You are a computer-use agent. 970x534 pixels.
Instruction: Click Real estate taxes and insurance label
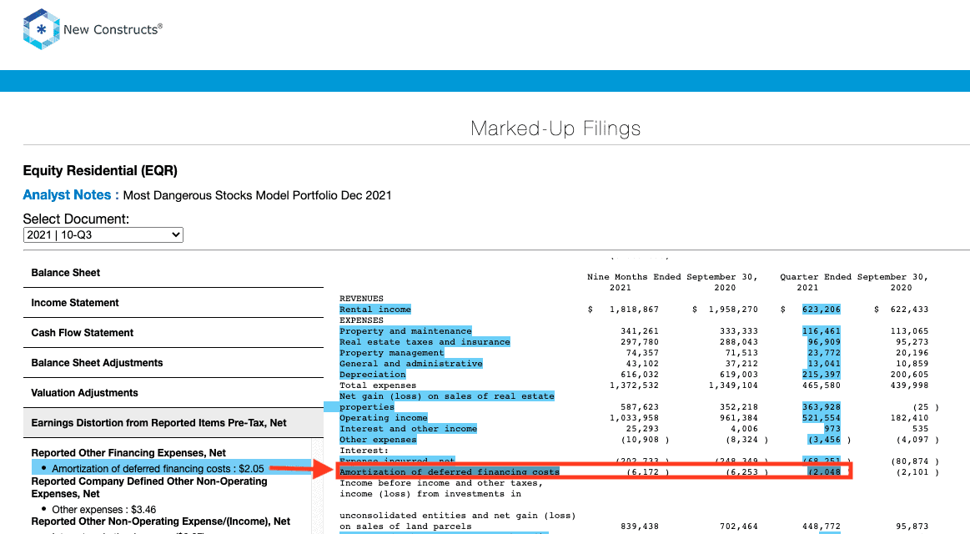[425, 342]
